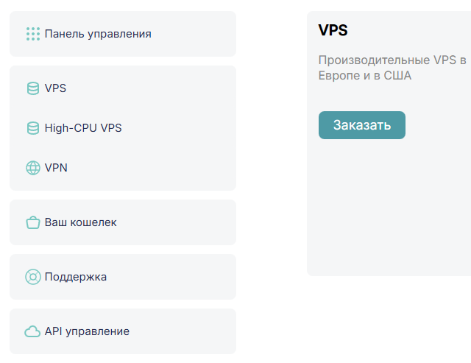Click the bold VPS card heading

(333, 30)
